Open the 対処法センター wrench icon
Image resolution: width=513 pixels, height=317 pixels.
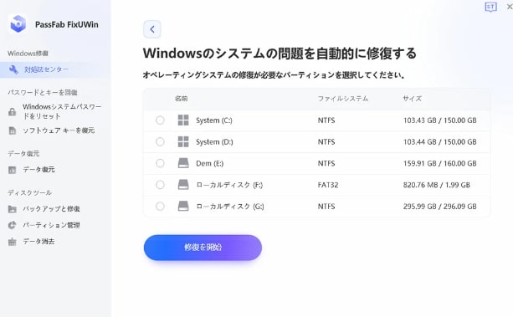(x=13, y=69)
